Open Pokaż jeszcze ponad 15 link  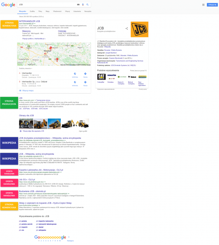(x=138, y=70)
